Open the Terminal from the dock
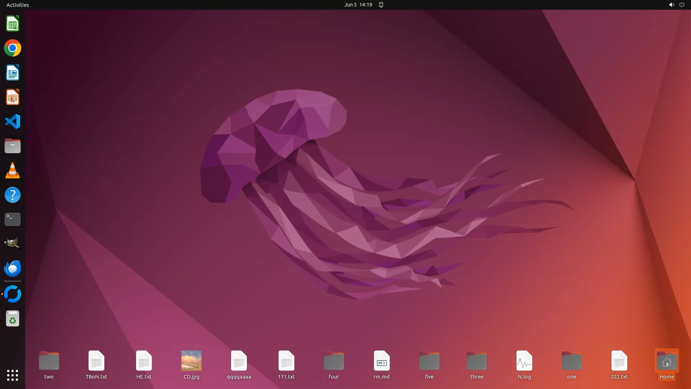The height and width of the screenshot is (389, 691). (13, 219)
